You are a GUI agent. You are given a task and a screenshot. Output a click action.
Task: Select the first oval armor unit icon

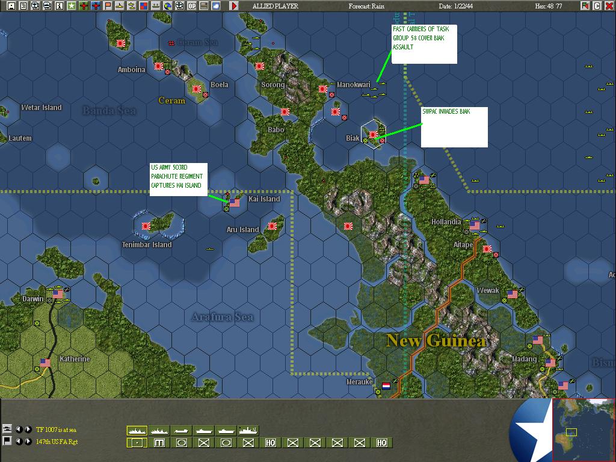pos(182,443)
